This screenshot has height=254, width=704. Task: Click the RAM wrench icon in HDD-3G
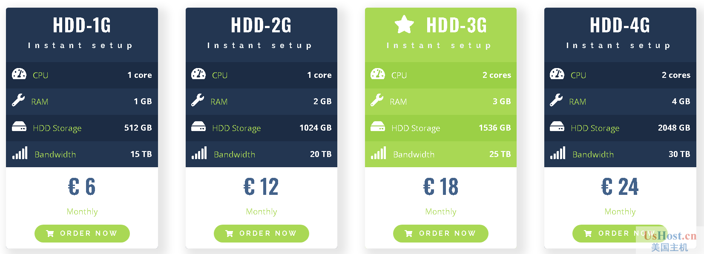point(377,100)
